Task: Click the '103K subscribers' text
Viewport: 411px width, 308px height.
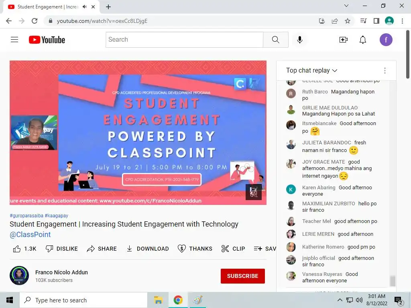Action: (54, 280)
